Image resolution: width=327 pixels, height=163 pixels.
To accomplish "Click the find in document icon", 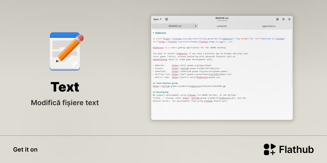I will click(277, 19).
